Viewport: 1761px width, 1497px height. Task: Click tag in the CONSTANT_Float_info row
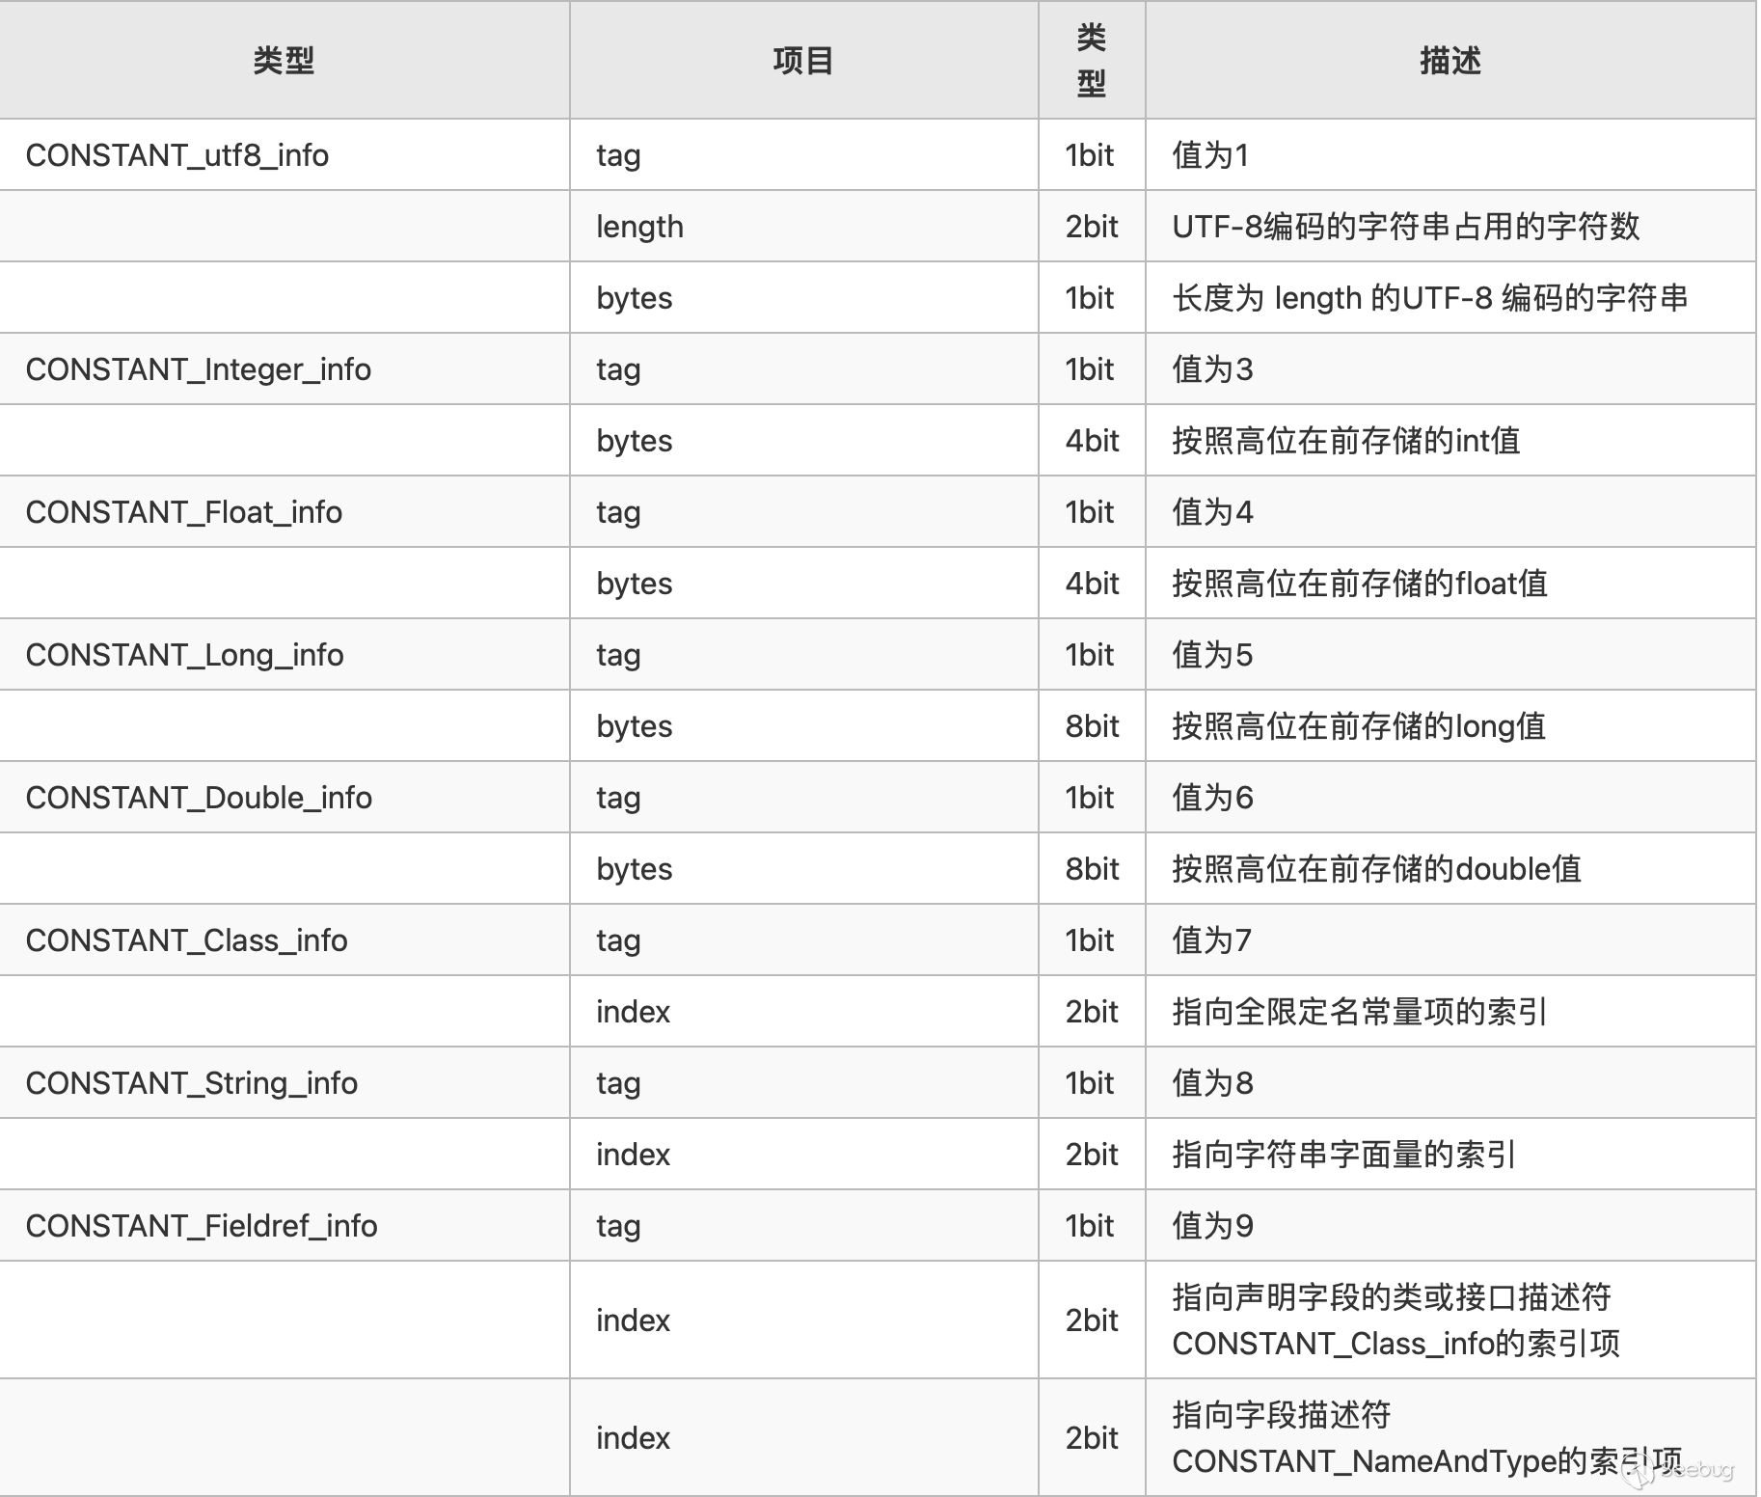coord(618,513)
